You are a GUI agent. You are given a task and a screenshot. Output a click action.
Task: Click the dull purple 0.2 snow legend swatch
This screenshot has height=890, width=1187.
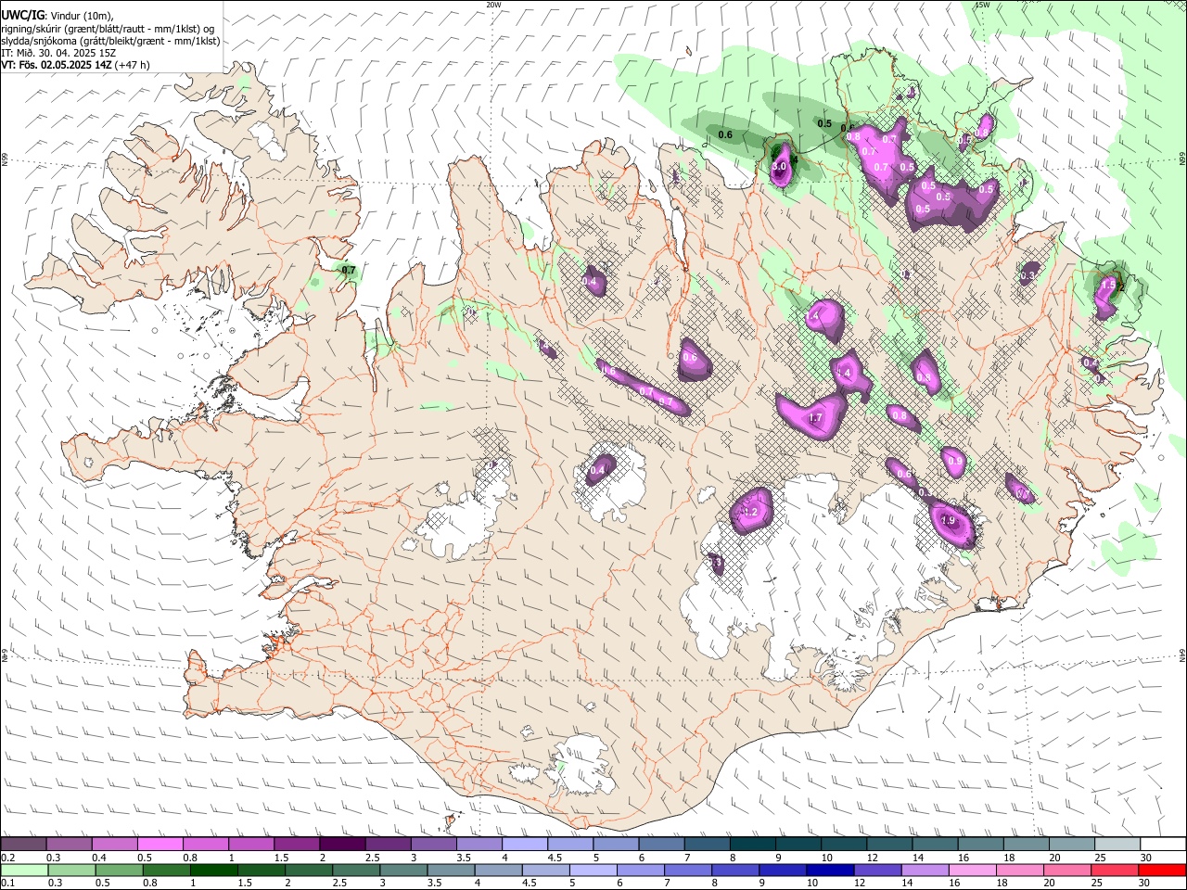point(23,845)
